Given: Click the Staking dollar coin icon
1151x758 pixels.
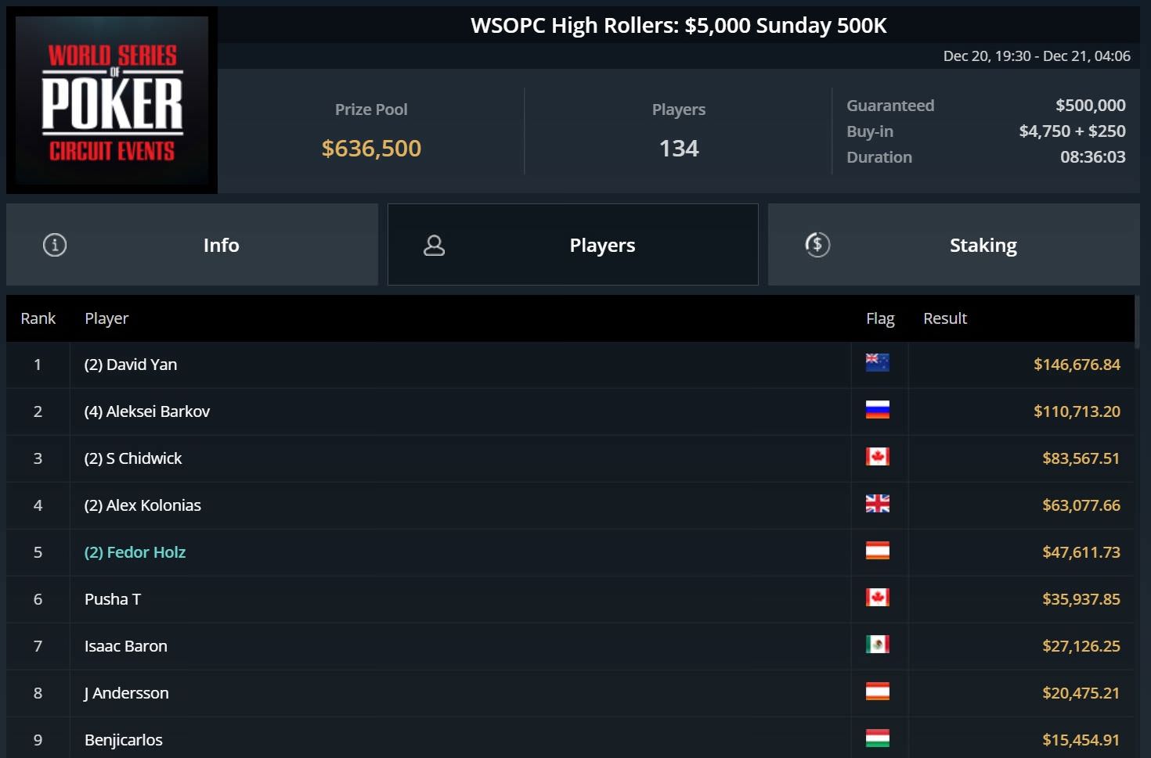Looking at the screenshot, I should click(x=817, y=245).
